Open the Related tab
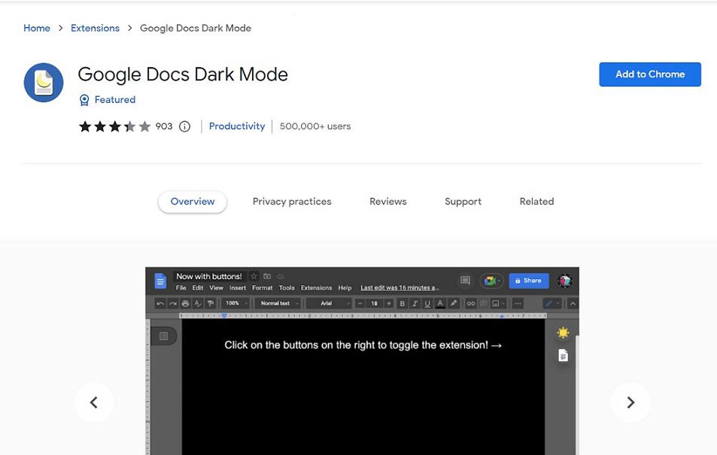 (536, 202)
